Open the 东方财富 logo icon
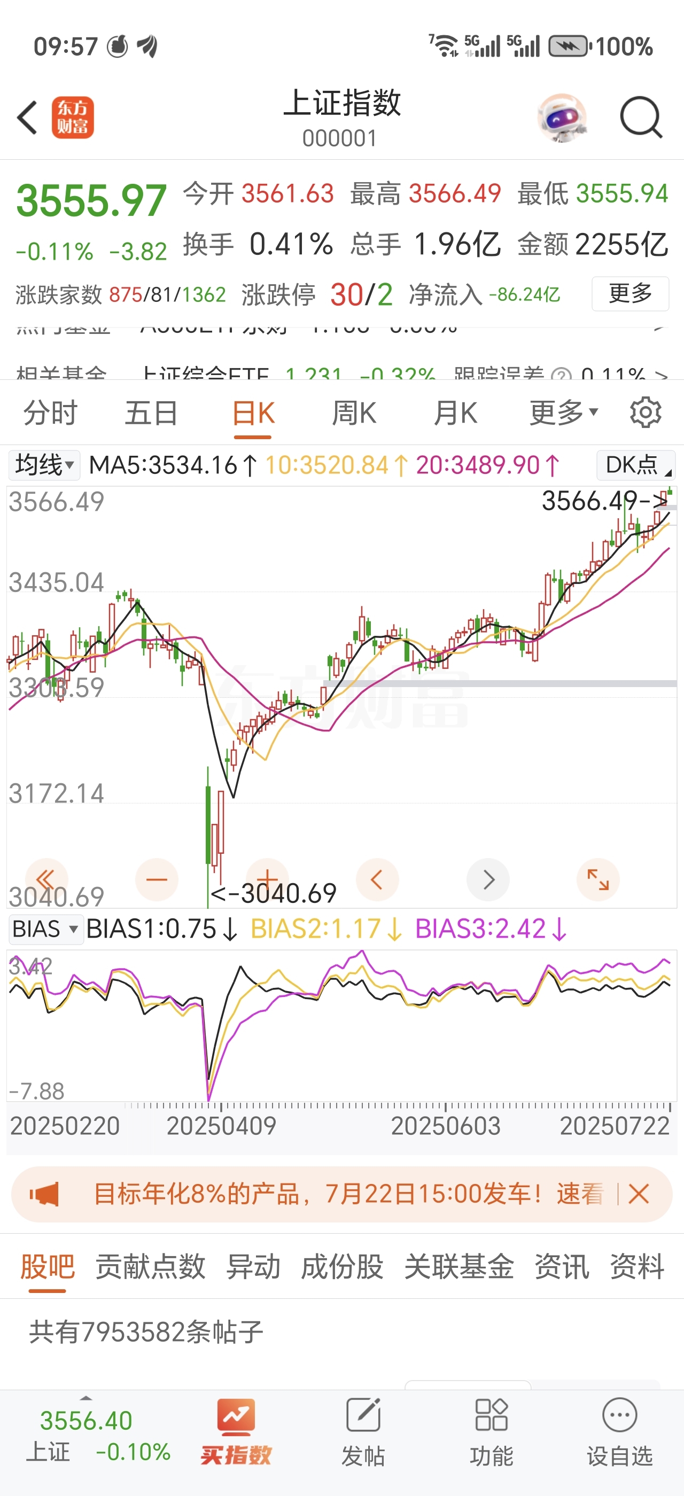This screenshot has height=1496, width=684. click(x=73, y=118)
